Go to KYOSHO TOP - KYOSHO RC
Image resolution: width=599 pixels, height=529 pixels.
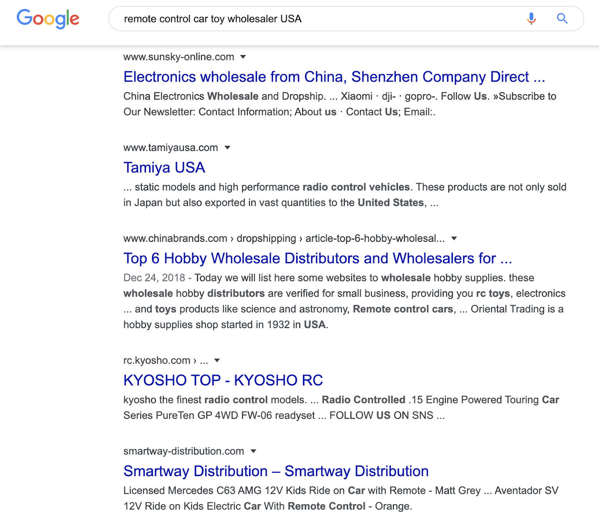tap(223, 380)
